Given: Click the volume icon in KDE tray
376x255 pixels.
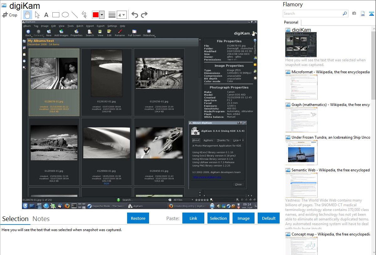Looking at the screenshot, I should point(218,206).
